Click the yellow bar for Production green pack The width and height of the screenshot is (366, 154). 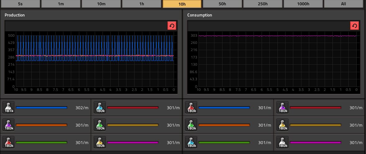[133, 125]
